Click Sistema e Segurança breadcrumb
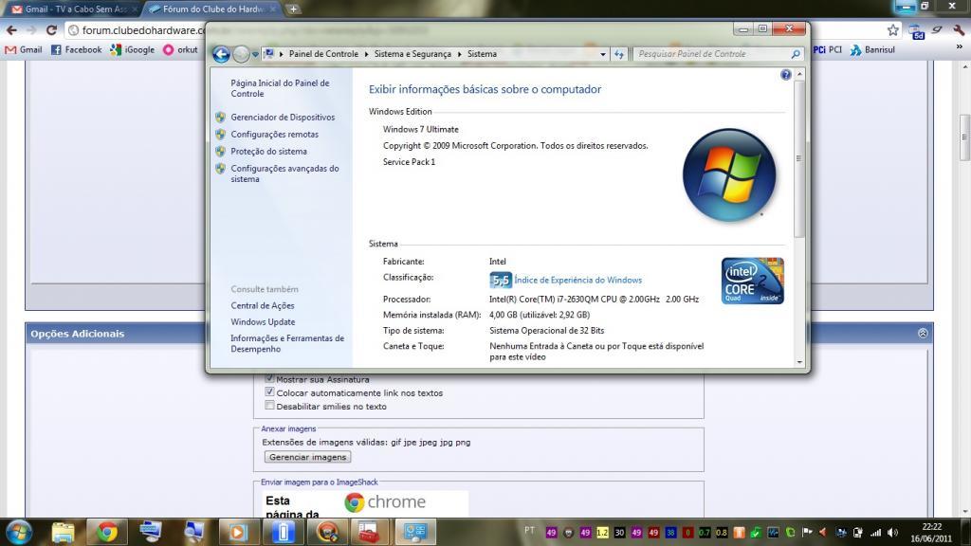Image resolution: width=971 pixels, height=546 pixels. click(x=412, y=54)
